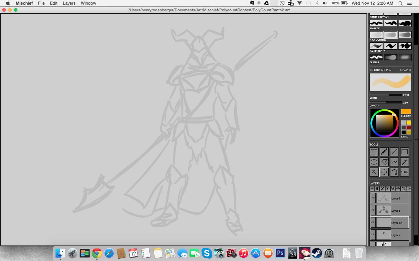Viewport: 419px width, 261px height.
Task: Open the File menu
Action: [41, 3]
